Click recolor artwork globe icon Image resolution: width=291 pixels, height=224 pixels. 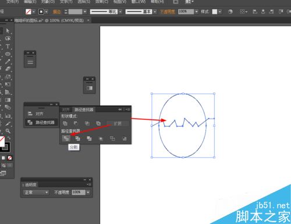tap(230, 12)
